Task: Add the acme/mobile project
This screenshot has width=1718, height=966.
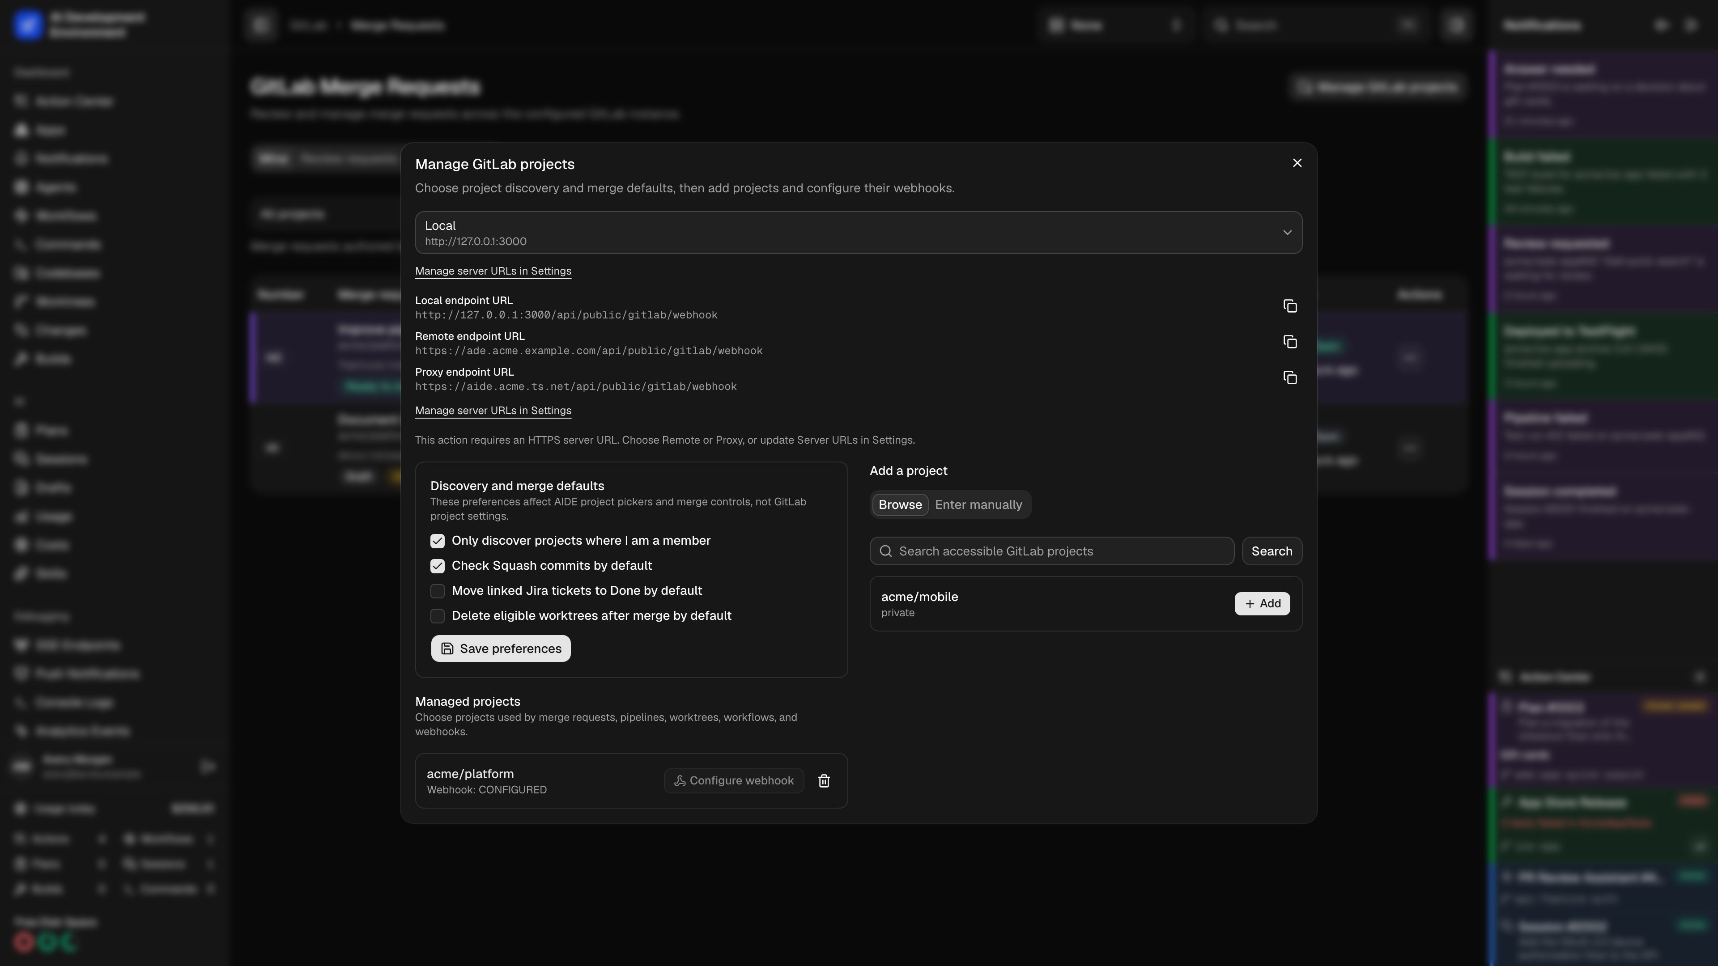Action: pyautogui.click(x=1262, y=603)
